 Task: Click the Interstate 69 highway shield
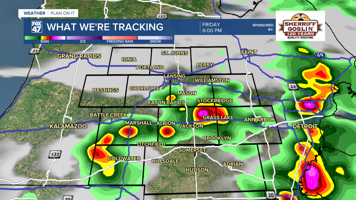click(319, 54)
